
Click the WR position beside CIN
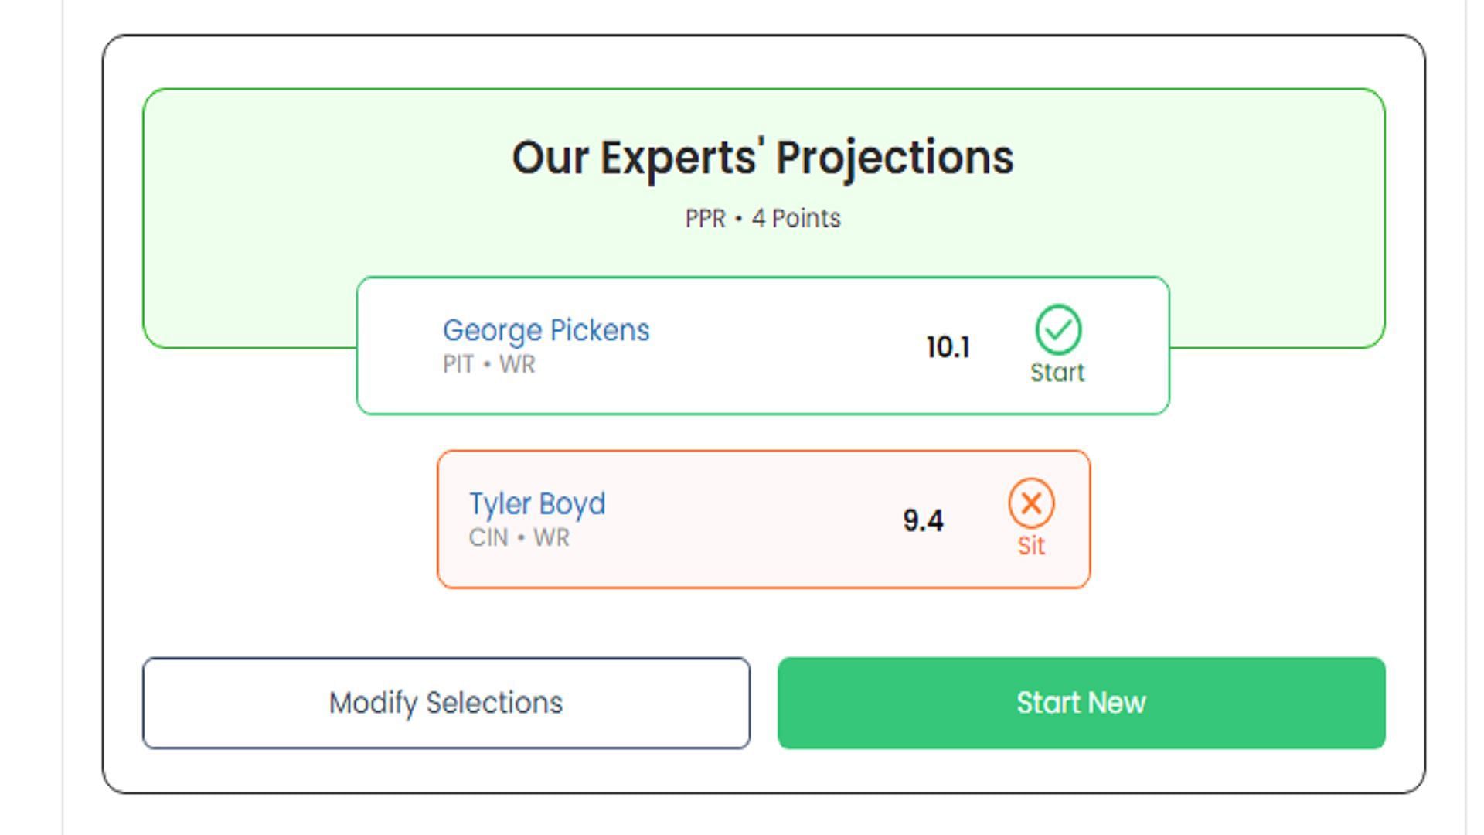551,537
